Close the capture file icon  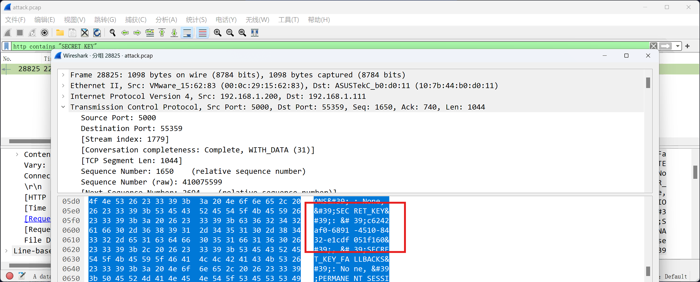(84, 33)
